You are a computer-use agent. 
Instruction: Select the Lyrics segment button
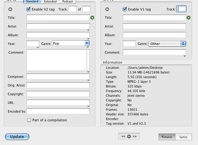tap(184, 137)
